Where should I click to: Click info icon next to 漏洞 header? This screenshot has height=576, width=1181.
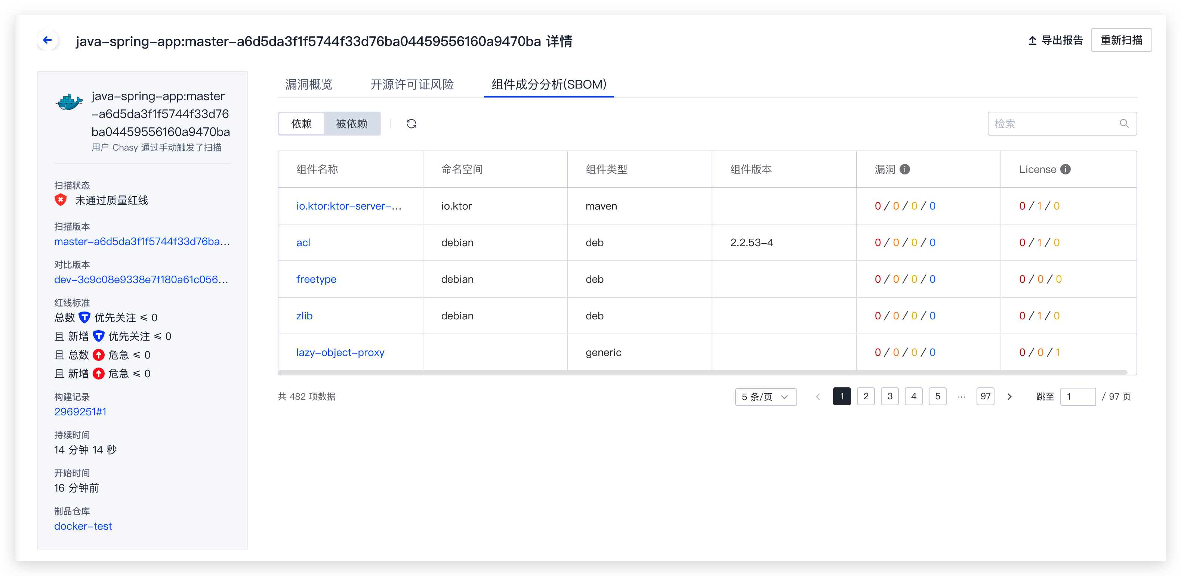[904, 169]
